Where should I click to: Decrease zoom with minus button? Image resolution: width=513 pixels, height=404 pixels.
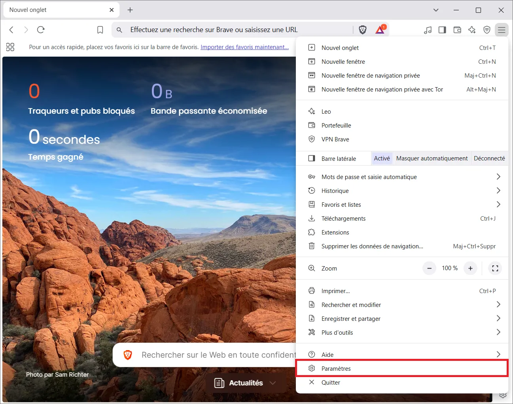(x=429, y=268)
